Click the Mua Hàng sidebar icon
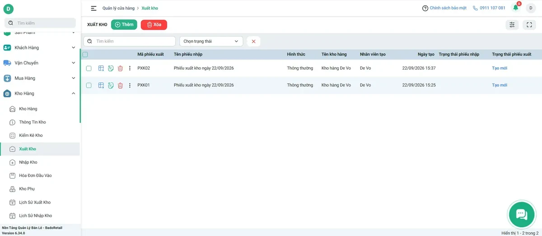 point(7,78)
